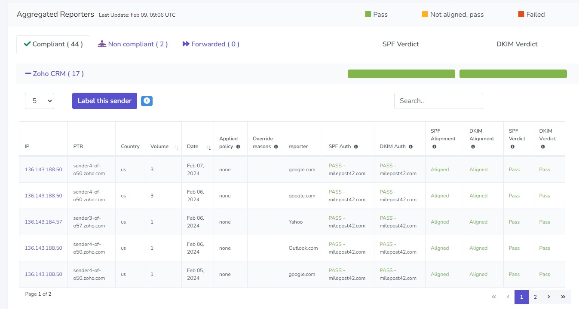The height and width of the screenshot is (309, 579).
Task: Click the DKIM Auth info icon
Action: (411, 146)
